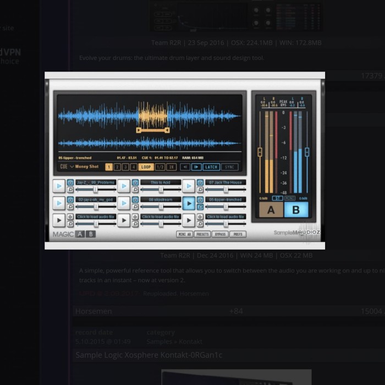Viewport: 385px width, 385px height.
Task: Halve loop length with 1/2 button
Action: coord(160,167)
